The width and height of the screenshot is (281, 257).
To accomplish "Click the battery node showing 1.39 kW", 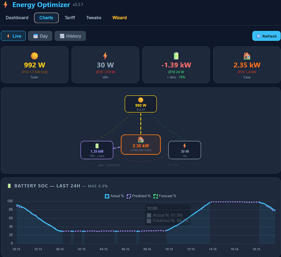I will 97,150.
